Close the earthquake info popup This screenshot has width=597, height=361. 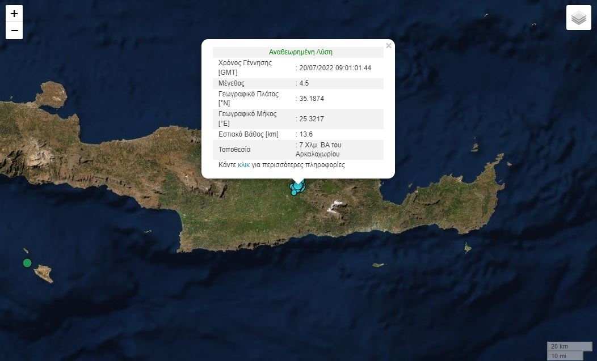[x=389, y=46]
